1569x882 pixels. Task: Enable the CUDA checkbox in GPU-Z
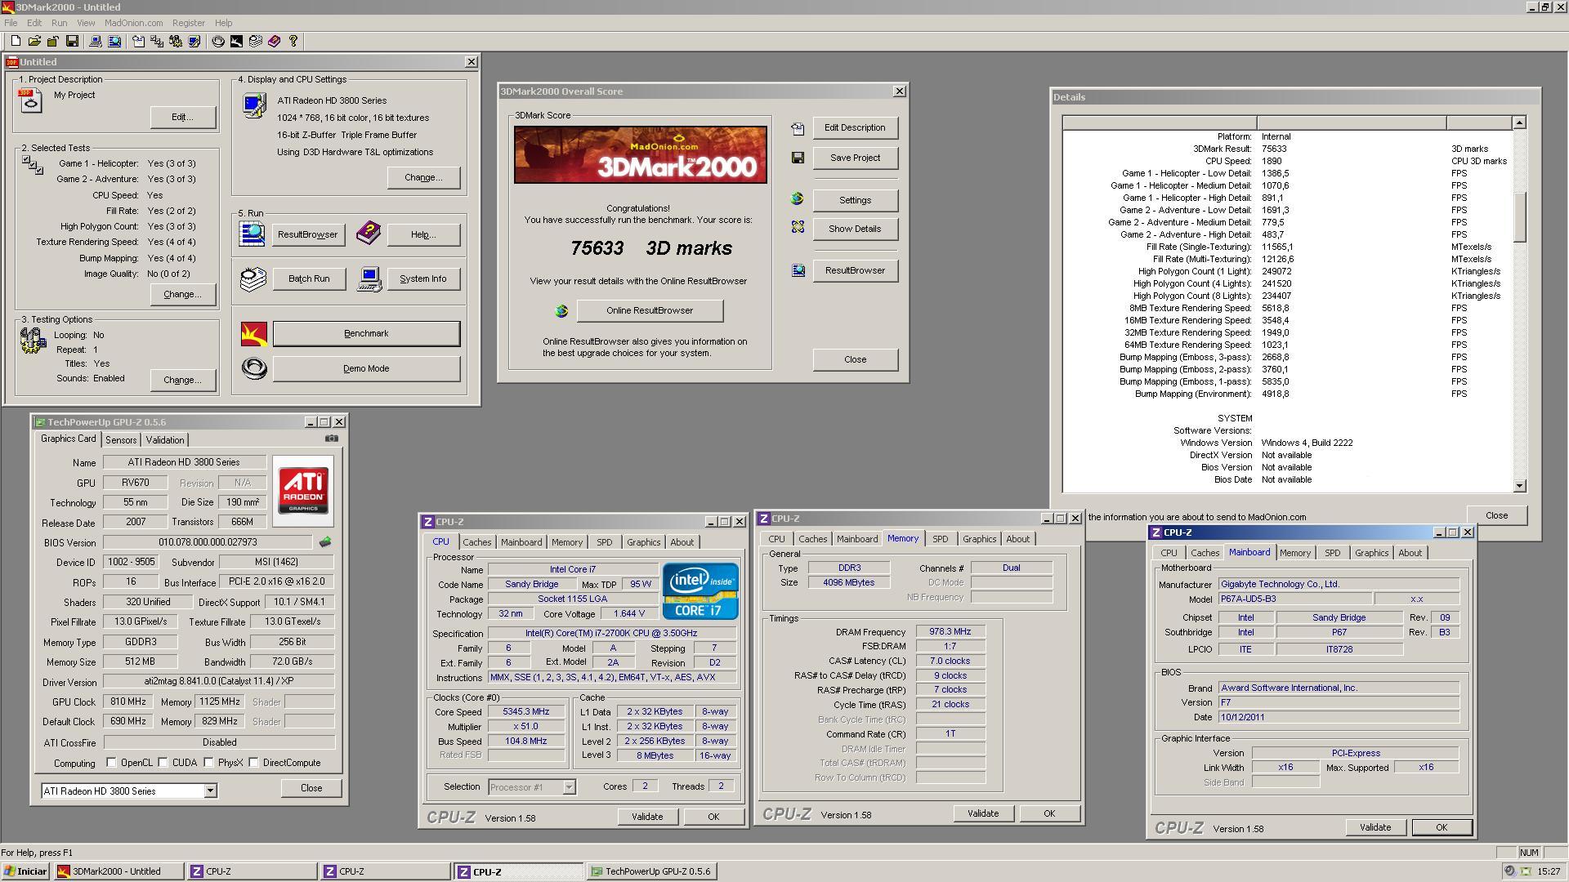click(163, 763)
